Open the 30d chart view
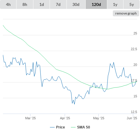 click(x=76, y=4)
